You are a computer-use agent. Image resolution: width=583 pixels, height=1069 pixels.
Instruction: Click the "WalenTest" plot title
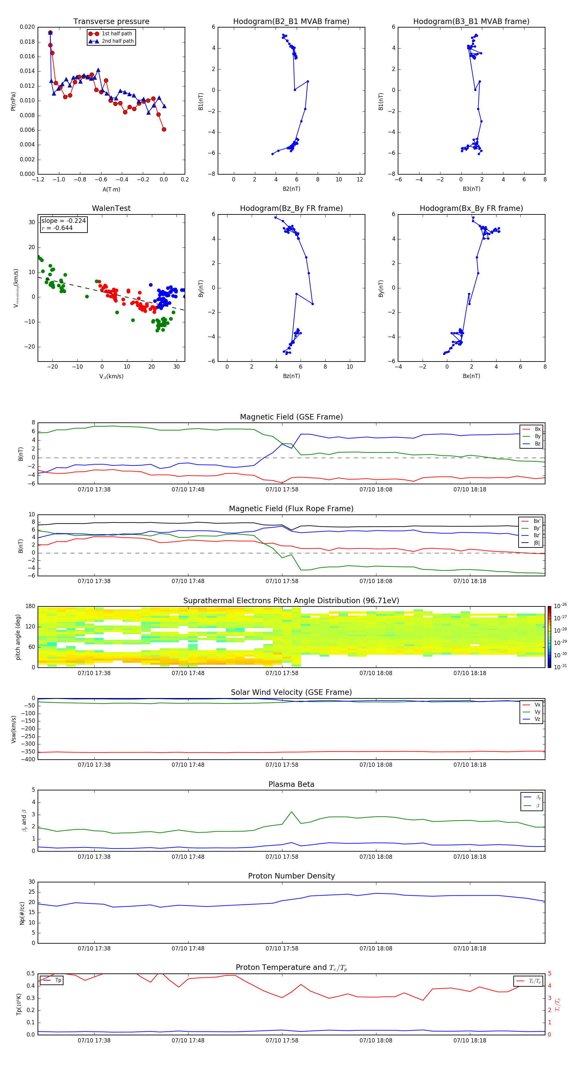click(x=111, y=208)
